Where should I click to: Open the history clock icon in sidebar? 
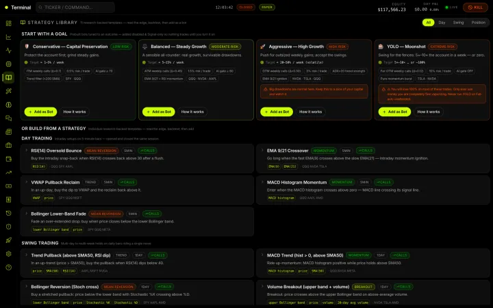point(8,213)
